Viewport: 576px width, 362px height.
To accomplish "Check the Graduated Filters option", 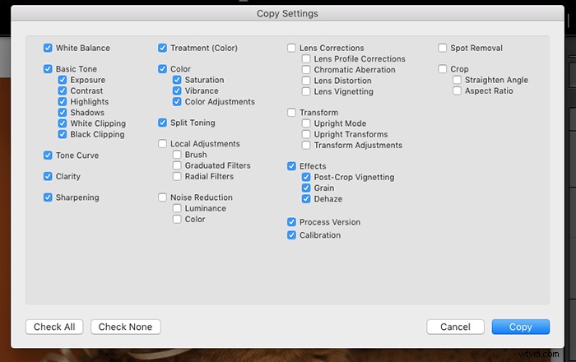I will 177,166.
